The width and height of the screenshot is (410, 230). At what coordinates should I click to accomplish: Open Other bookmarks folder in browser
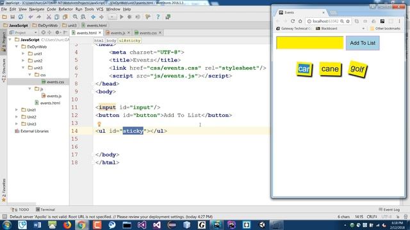pos(385,28)
